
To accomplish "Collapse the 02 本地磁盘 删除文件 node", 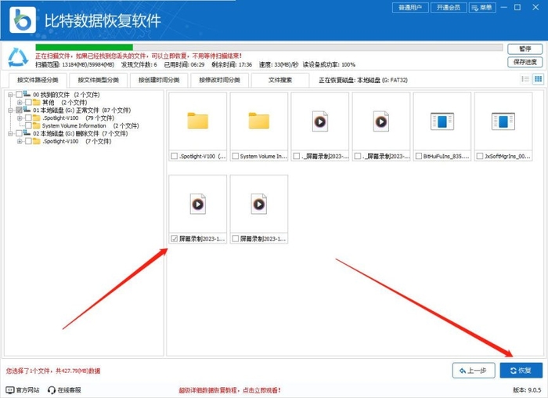I will tap(10, 134).
